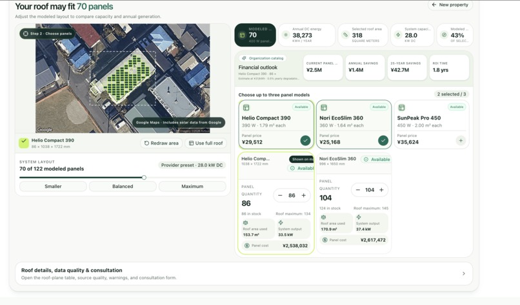Screen dimensions: 520x305
Task: Click the grid icon in Use full roof
Action: click(x=191, y=143)
